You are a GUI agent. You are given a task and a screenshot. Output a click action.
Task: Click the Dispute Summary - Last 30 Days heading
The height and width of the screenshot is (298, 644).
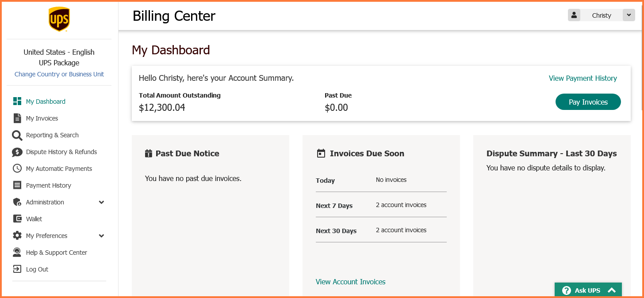click(x=552, y=154)
